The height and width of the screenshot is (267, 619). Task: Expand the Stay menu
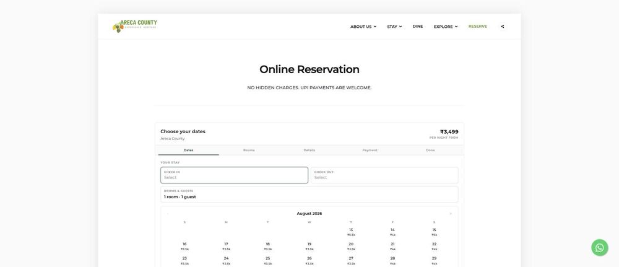(394, 27)
